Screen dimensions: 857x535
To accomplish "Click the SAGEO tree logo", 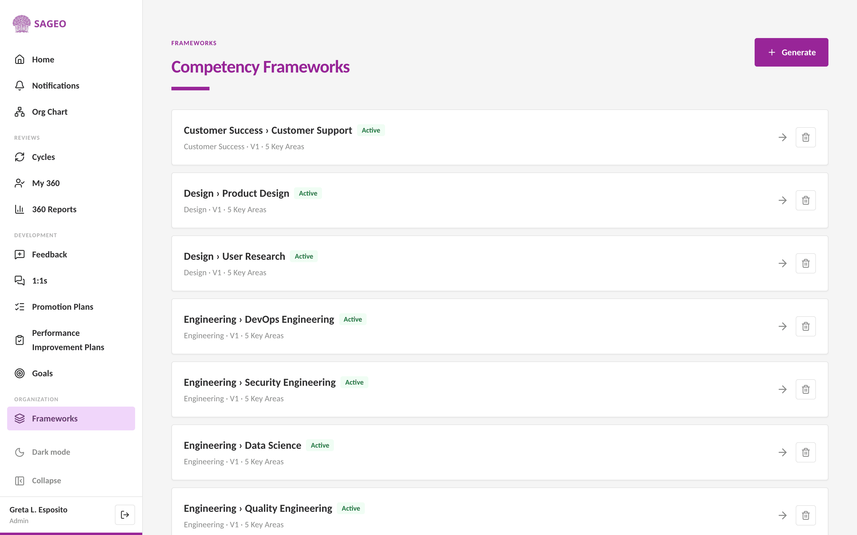I will pos(22,24).
